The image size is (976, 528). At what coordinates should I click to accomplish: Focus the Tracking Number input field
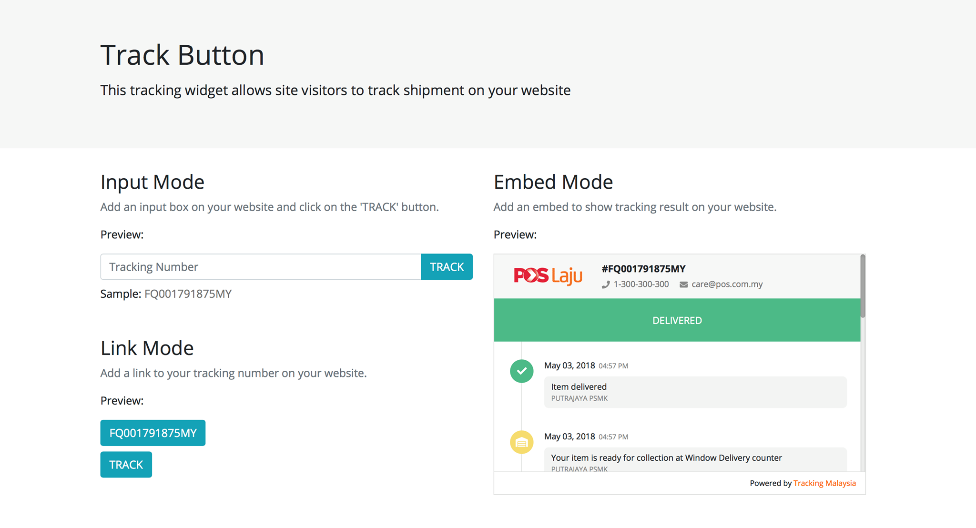pos(261,267)
